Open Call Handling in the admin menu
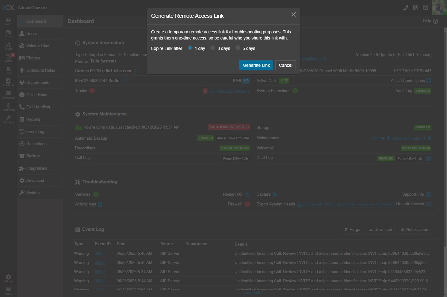This screenshot has width=447, height=297. [40, 107]
